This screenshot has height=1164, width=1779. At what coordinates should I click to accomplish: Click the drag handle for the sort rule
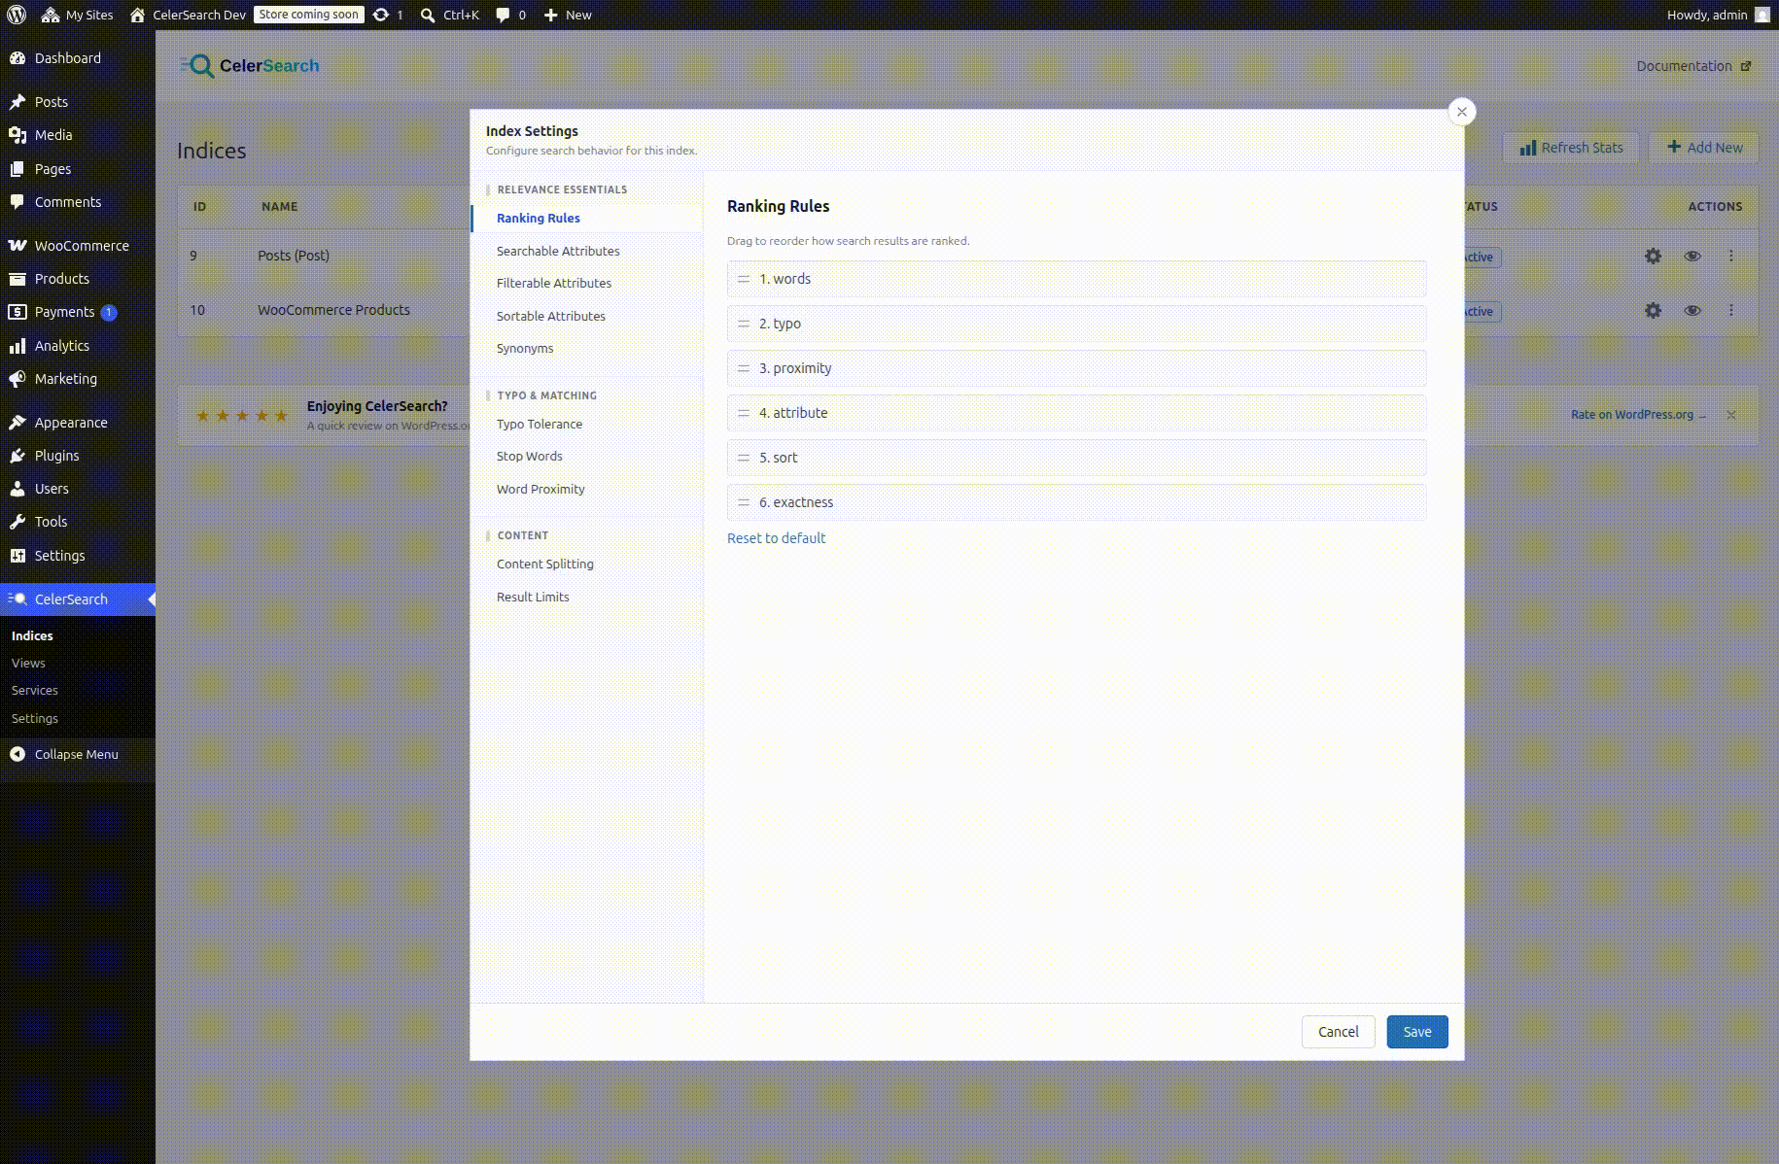(x=744, y=458)
